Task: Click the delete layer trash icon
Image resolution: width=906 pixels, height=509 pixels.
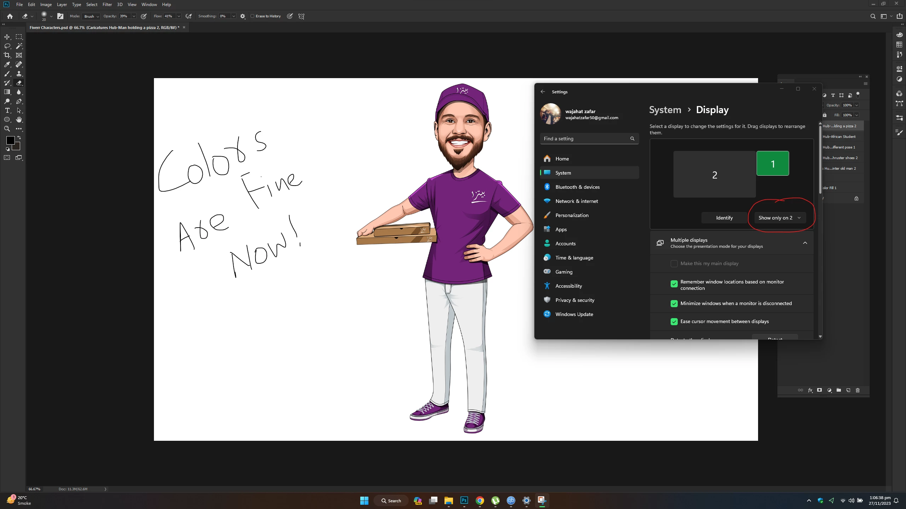Action: (858, 390)
